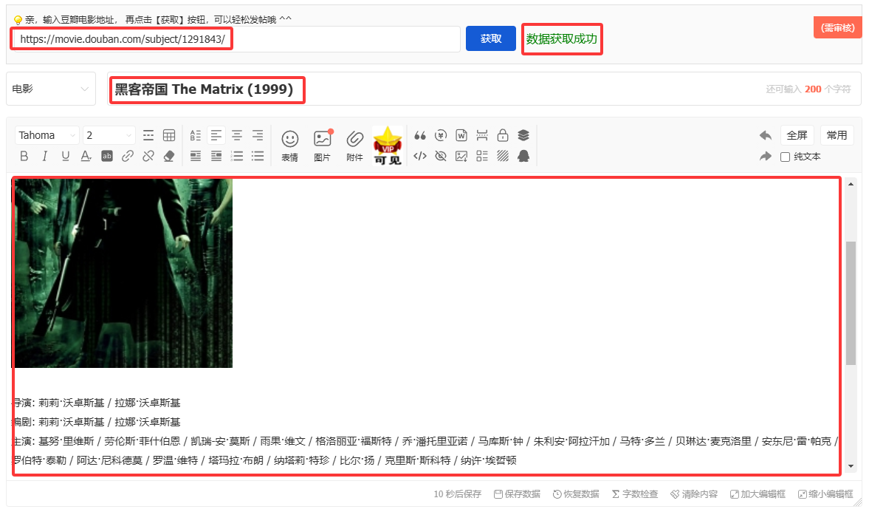Click the 黑客帝国 The Matrix title field
The image size is (869, 512).
[x=484, y=89]
